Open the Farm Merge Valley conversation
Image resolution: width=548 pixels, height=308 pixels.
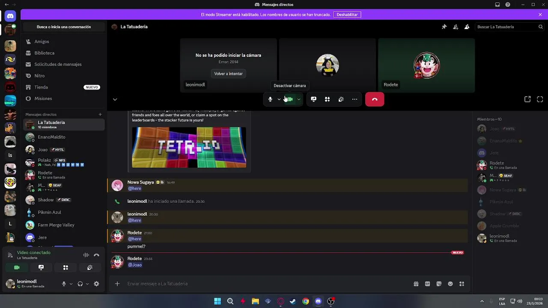[x=64, y=225]
